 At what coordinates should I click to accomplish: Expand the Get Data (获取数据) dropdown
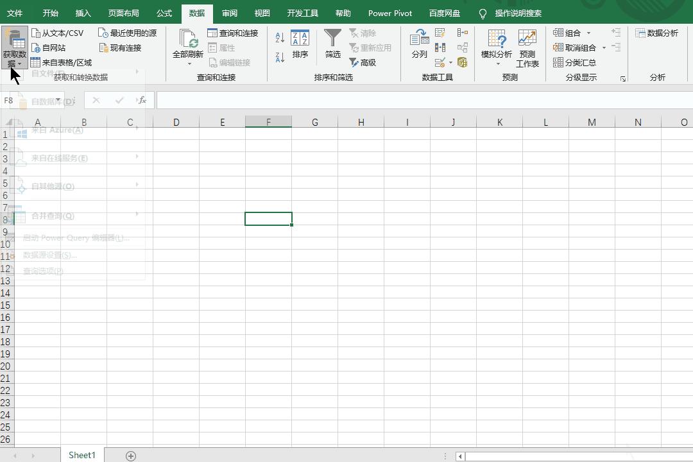tap(15, 47)
